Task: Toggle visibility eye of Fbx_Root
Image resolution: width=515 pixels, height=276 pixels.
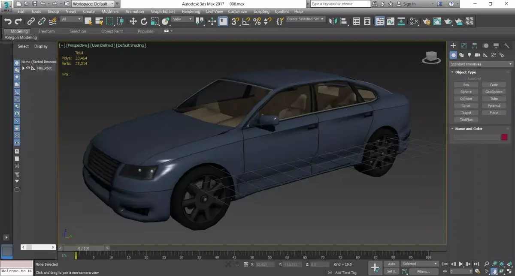Action: [x=28, y=68]
